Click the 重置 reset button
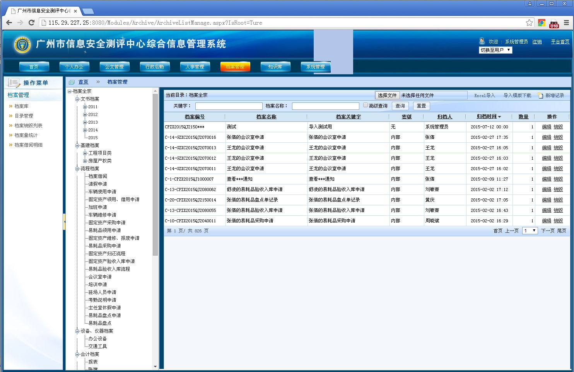The height and width of the screenshot is (372, 574). pos(422,106)
